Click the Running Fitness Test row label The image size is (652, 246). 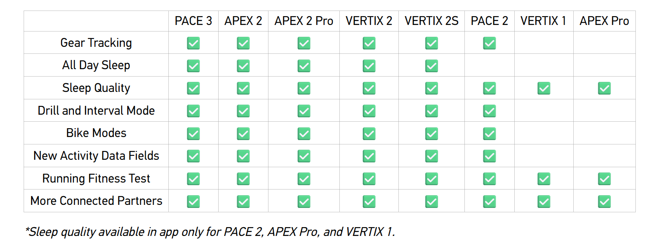coord(96,179)
